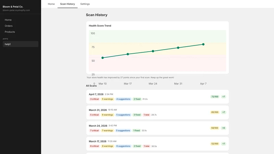The height and width of the screenshot is (154, 274).
Task: Select the Mar 10 data point on chart
Action: coord(102,58)
